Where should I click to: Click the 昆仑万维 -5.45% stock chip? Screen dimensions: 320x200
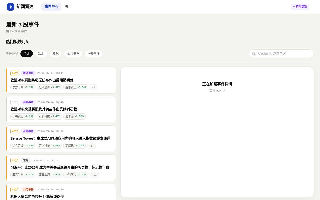click(23, 146)
